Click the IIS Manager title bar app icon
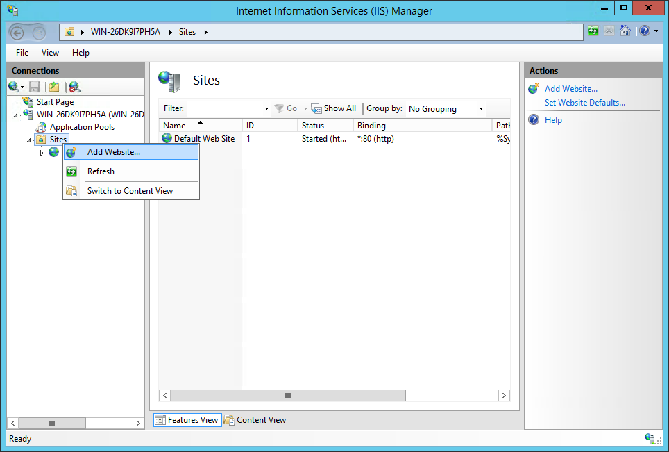Image resolution: width=669 pixels, height=452 pixels. click(x=12, y=10)
